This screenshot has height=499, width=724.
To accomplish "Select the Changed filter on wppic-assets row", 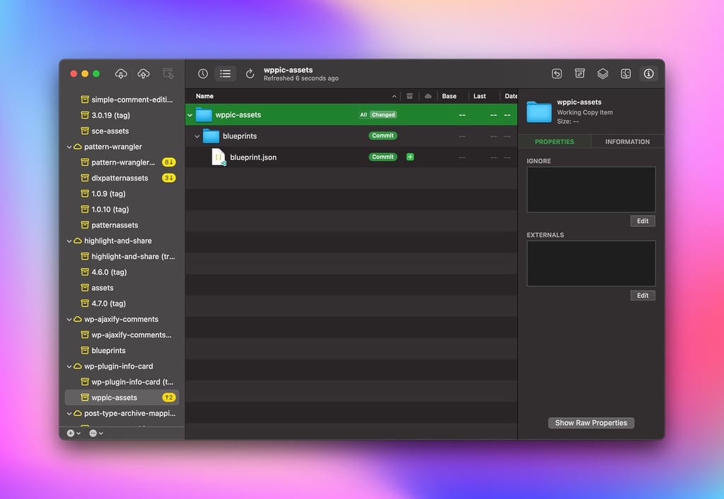I will [x=383, y=115].
